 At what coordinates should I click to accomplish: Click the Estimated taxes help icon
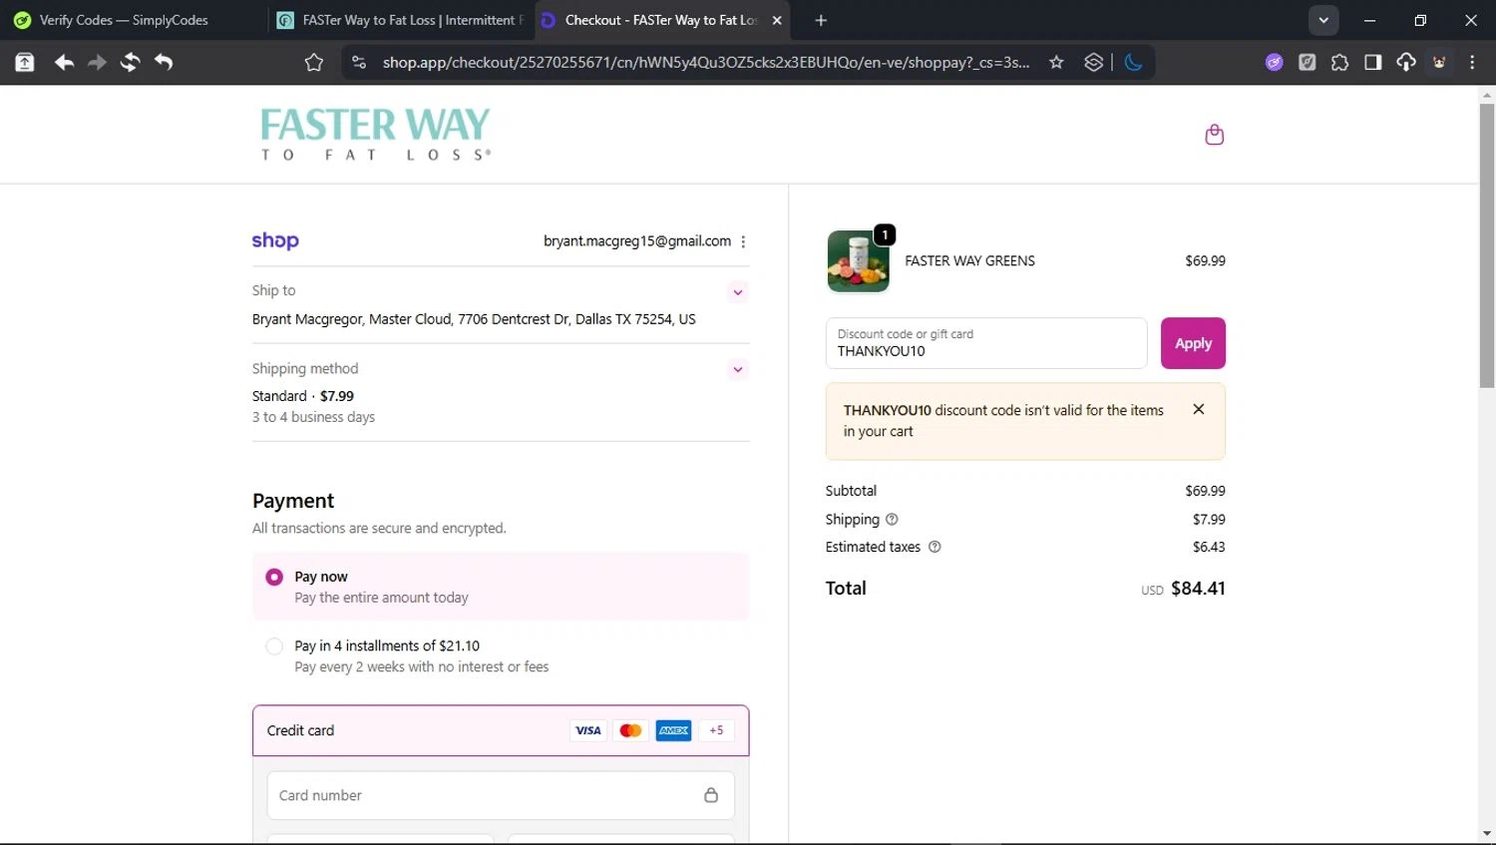point(935,547)
